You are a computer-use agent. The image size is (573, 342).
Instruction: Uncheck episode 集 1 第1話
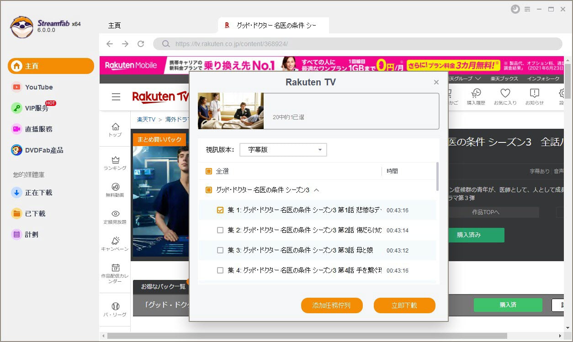pos(220,210)
